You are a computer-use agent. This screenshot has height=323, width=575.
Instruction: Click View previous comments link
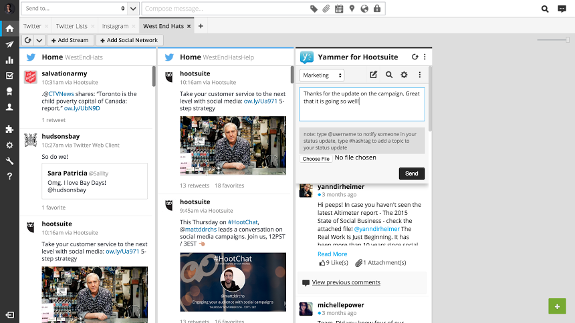coord(346,282)
